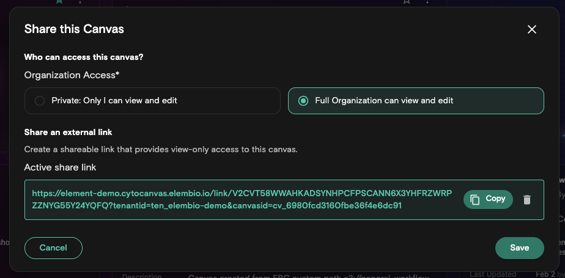Click the 'Share this Canvas' title
The height and width of the screenshot is (278, 565).
(x=74, y=29)
